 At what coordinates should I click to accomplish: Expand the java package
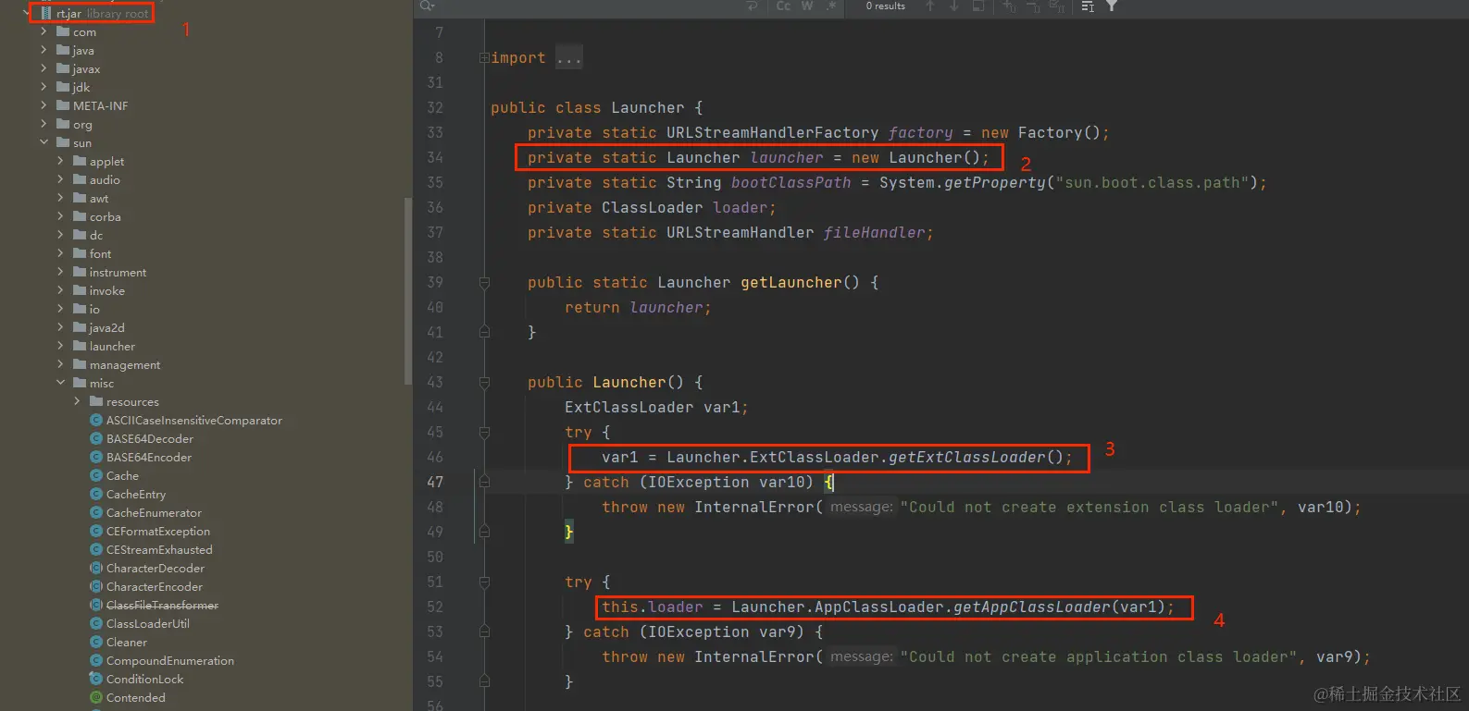click(x=44, y=50)
